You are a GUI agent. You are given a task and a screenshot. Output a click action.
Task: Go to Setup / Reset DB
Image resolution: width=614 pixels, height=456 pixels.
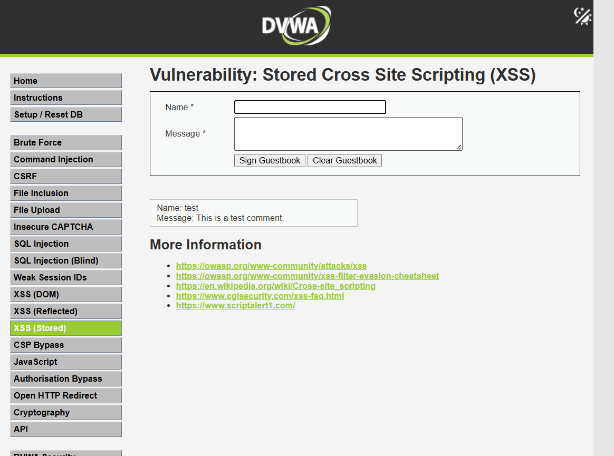tap(66, 114)
